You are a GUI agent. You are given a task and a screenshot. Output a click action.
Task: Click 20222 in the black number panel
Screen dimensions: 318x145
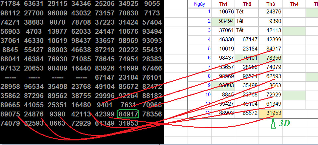pyautogui.click(x=128, y=50)
